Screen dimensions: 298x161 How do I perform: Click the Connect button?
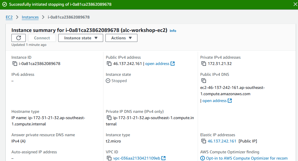[42, 38]
